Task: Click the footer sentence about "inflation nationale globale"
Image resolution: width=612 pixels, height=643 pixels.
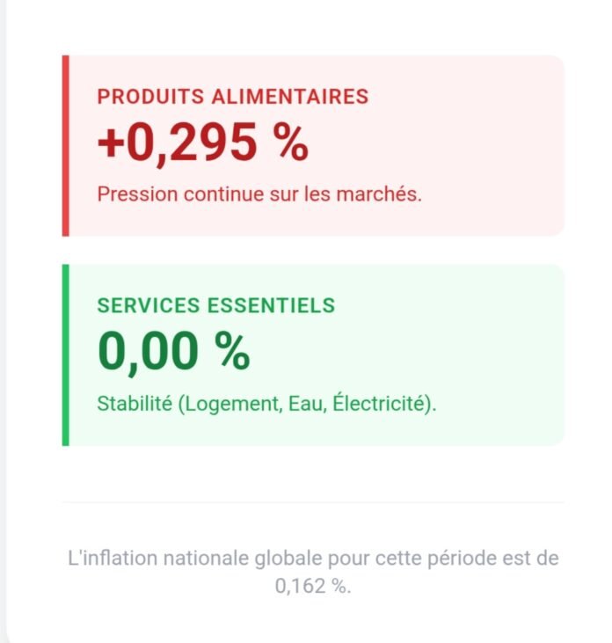Action: tap(312, 559)
